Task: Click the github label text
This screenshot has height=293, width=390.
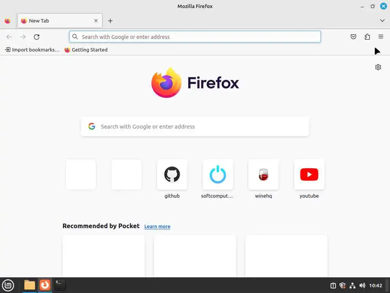Action: point(172,196)
